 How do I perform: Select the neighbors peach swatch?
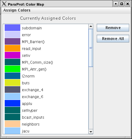point(12,124)
